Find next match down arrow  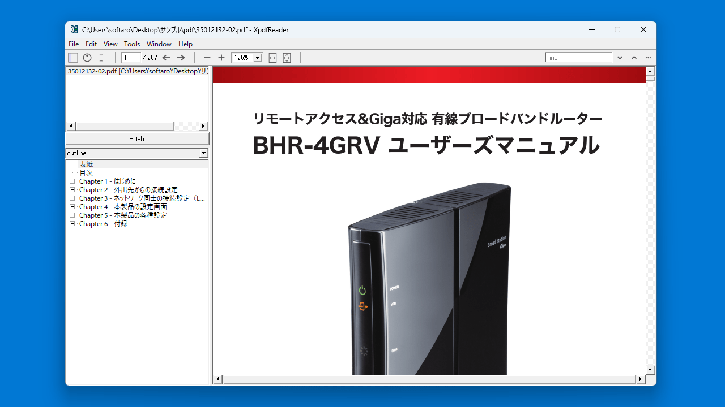click(620, 58)
